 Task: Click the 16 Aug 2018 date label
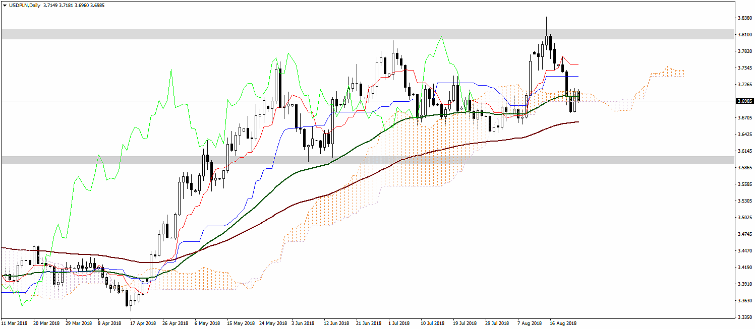563,323
